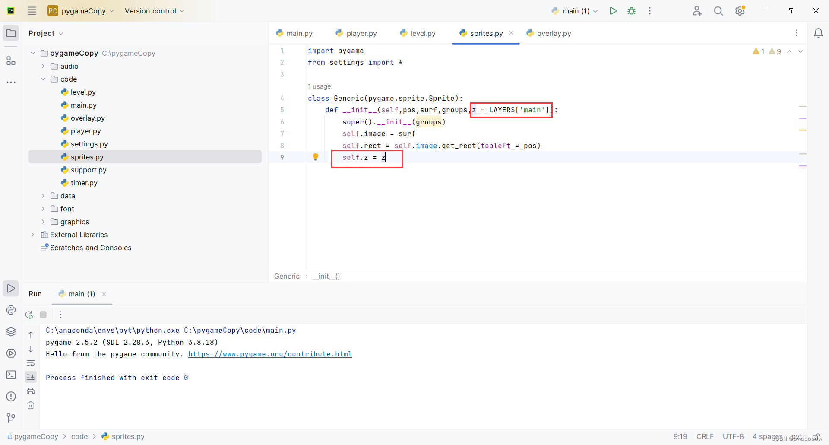Open the Git version control tool window
The image size is (829, 445).
click(11, 418)
